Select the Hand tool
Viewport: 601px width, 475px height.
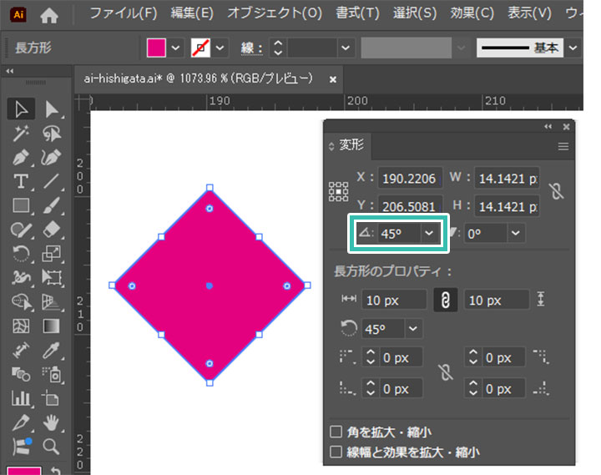[52, 422]
